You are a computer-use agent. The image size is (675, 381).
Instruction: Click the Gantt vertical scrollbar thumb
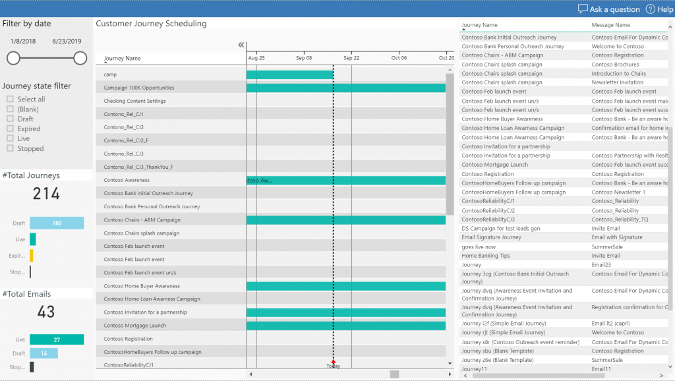click(x=450, y=144)
